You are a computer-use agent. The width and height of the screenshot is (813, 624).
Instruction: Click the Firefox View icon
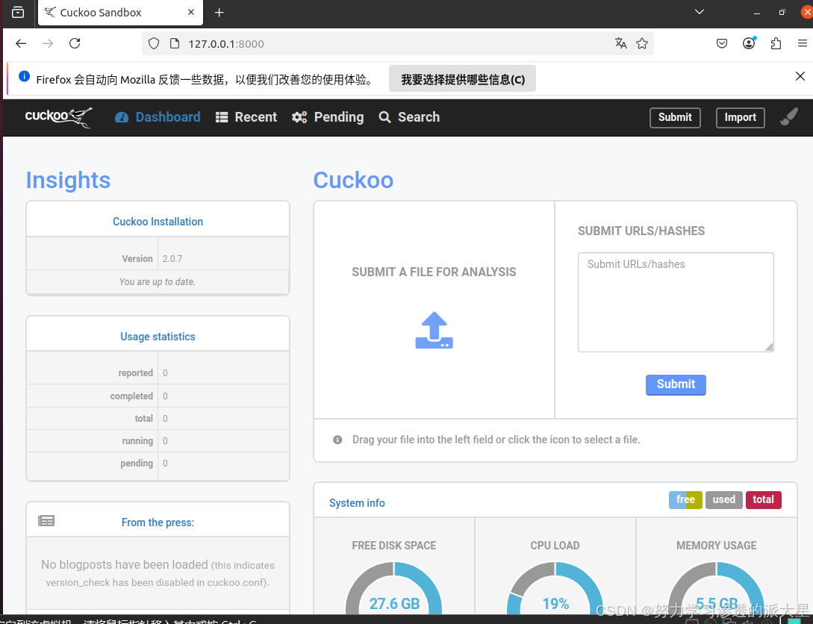(x=18, y=12)
